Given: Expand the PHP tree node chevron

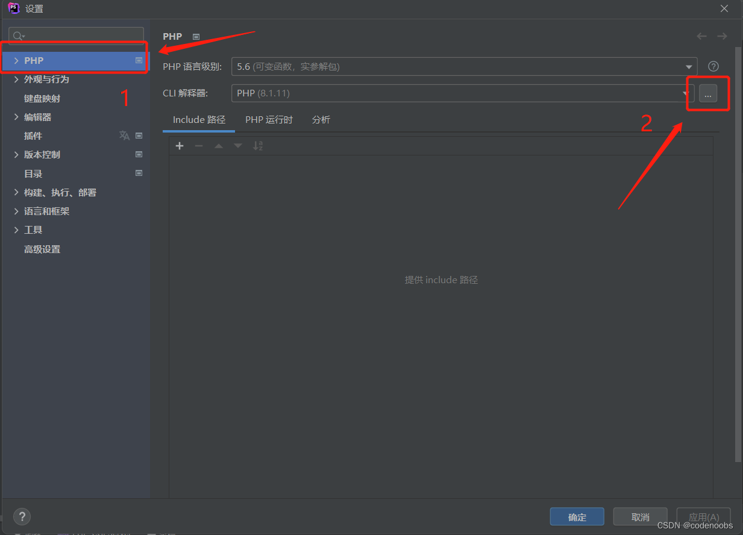Looking at the screenshot, I should point(16,61).
